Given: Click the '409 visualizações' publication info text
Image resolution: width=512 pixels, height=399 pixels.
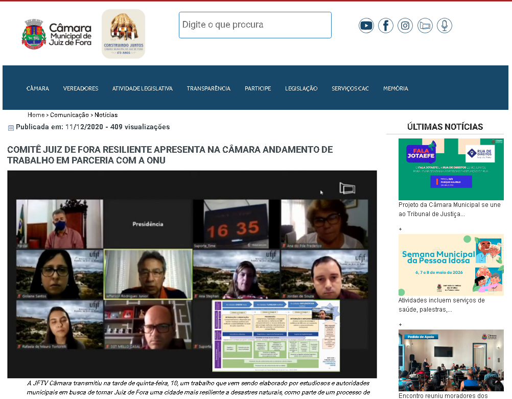Looking at the screenshot, I should [140, 127].
